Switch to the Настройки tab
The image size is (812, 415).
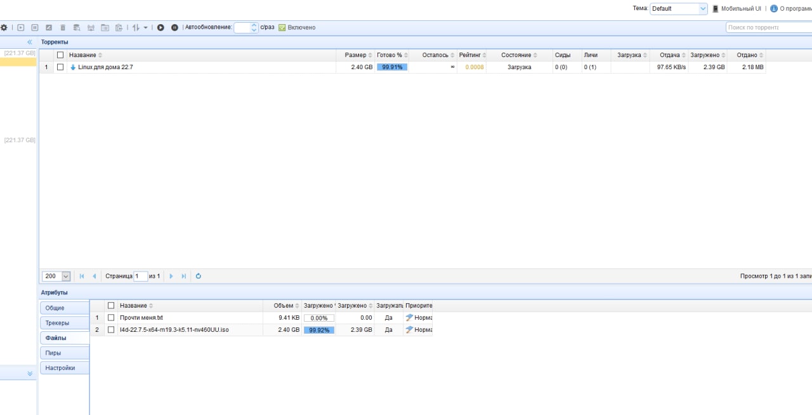64,368
